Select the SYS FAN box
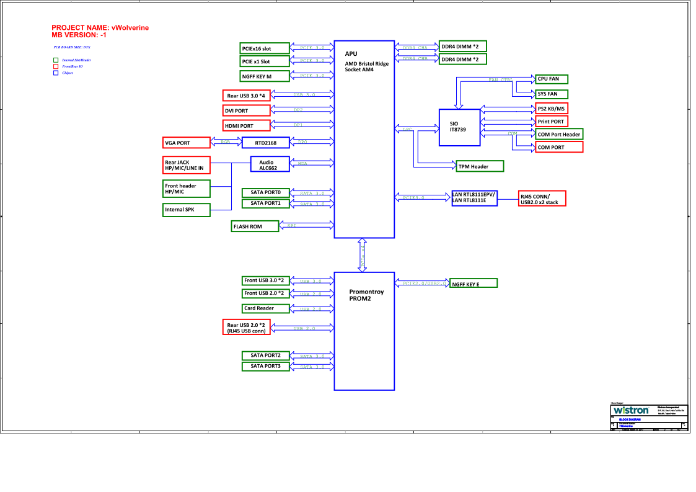This screenshot has width=696, height=492. 552,94
